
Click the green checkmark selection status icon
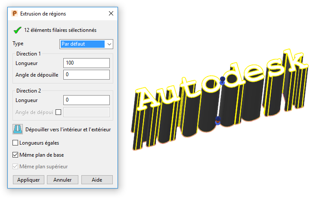coord(17,30)
